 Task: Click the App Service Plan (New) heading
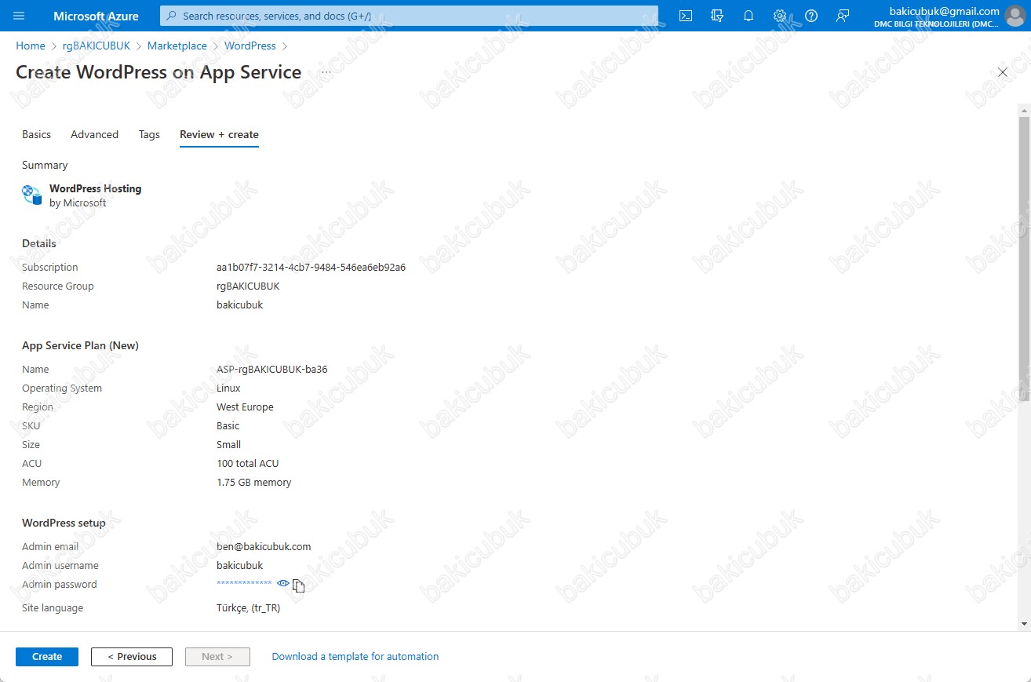(80, 346)
